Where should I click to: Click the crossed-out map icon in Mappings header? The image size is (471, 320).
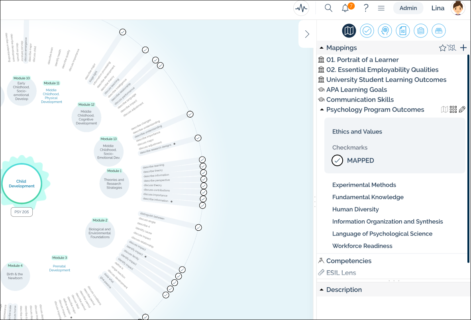[x=452, y=48]
